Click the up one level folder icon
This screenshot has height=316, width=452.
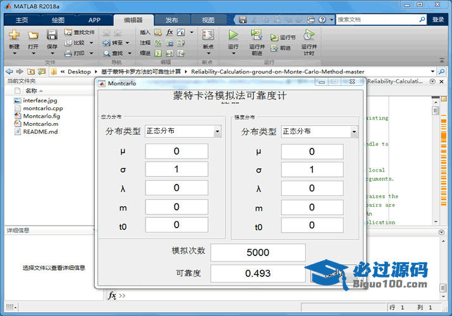[31, 71]
